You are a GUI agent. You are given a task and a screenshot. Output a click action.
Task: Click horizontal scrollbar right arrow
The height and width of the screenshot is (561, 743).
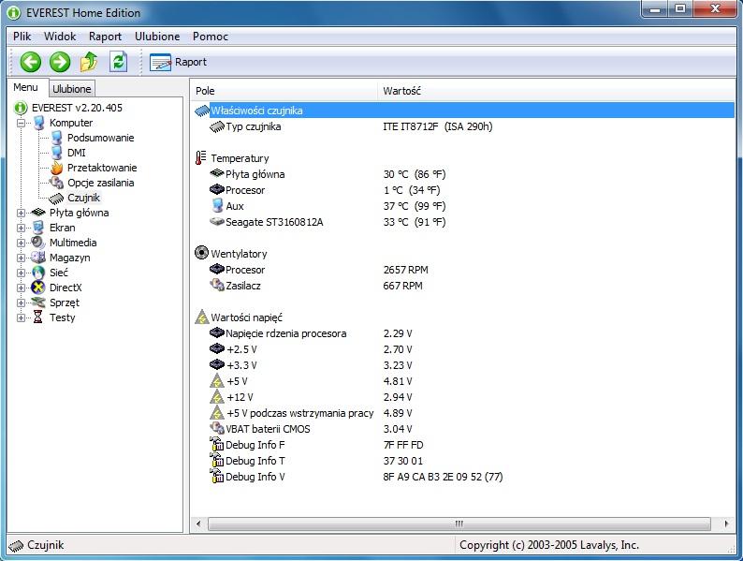pos(726,524)
